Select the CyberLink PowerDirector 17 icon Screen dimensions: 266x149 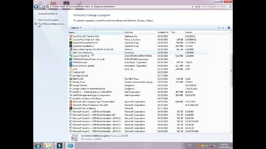(x=71, y=43)
